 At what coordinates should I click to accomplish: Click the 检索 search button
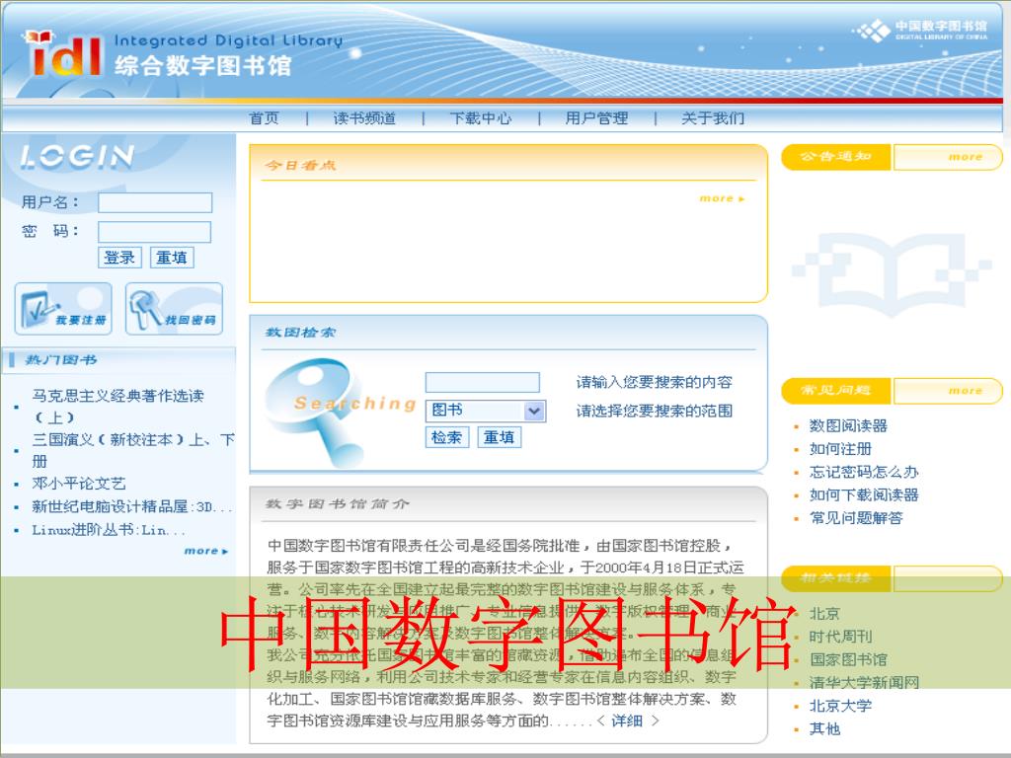[447, 437]
